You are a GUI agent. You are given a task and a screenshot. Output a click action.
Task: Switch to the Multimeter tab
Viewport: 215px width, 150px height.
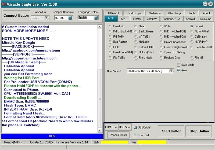pos(155,13)
